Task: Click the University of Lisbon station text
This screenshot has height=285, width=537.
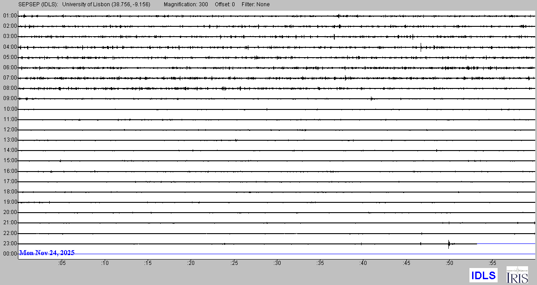Action: 106,4
